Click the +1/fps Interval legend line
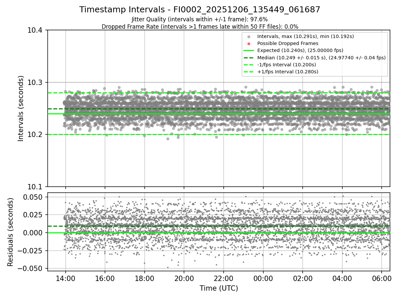The image size is (400, 300). click(249, 72)
